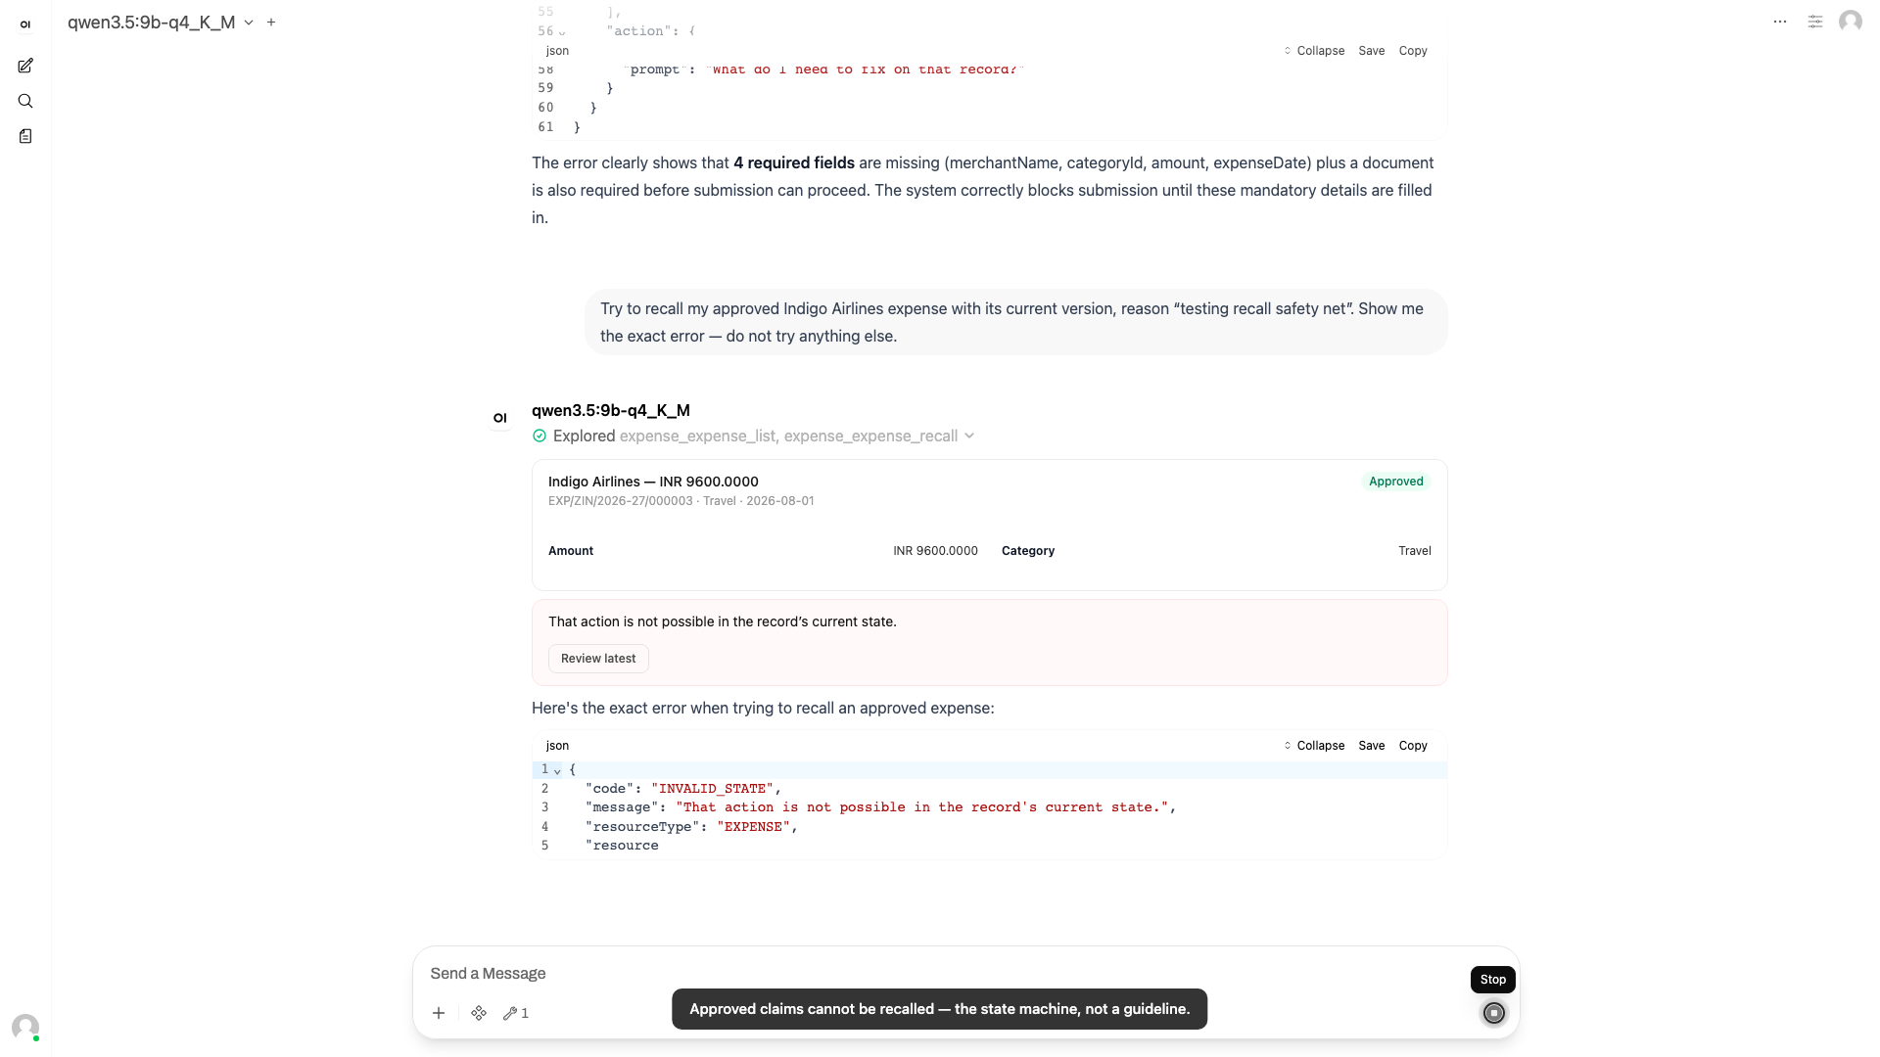
Task: Open the user profile avatar top right
Action: (x=1851, y=22)
